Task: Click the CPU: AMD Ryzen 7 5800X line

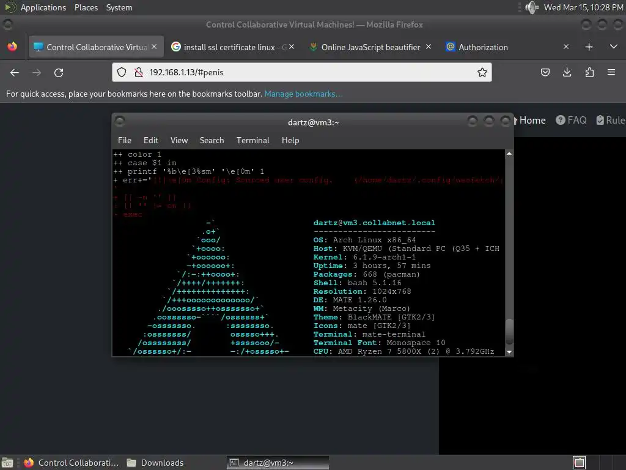Action: (x=403, y=352)
